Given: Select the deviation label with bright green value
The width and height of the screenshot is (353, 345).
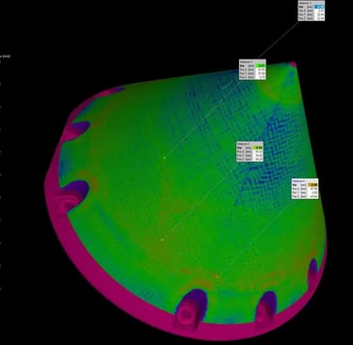Looking at the screenshot, I should pos(252,70).
